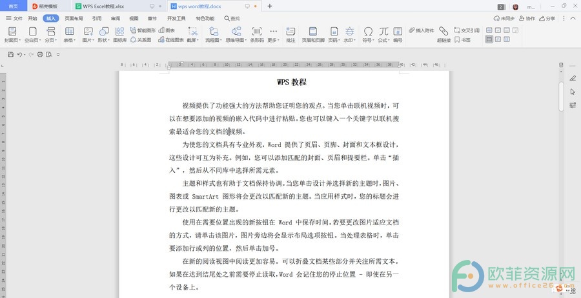Expand the more (更多) dropdown

(274, 35)
